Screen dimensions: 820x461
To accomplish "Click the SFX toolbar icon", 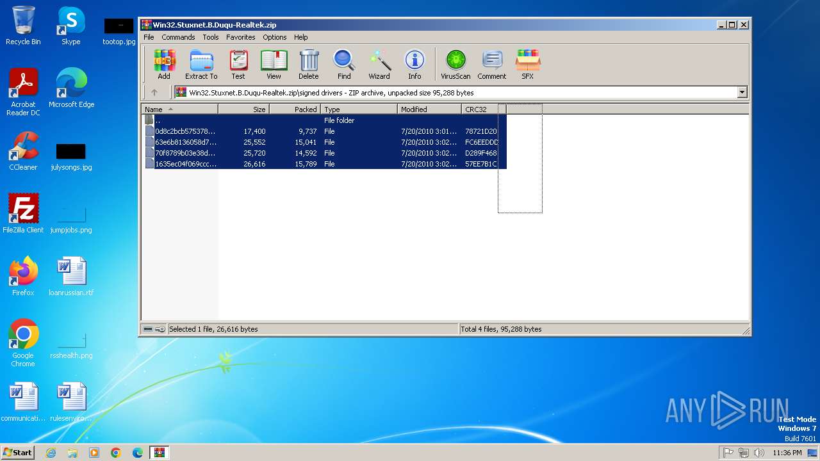I will click(527, 65).
